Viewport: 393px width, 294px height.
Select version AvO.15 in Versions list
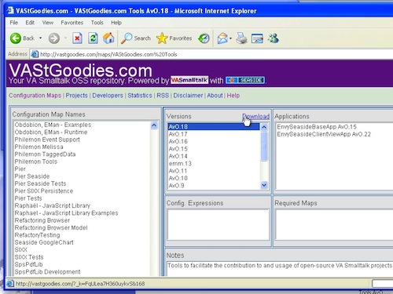[x=214, y=149]
